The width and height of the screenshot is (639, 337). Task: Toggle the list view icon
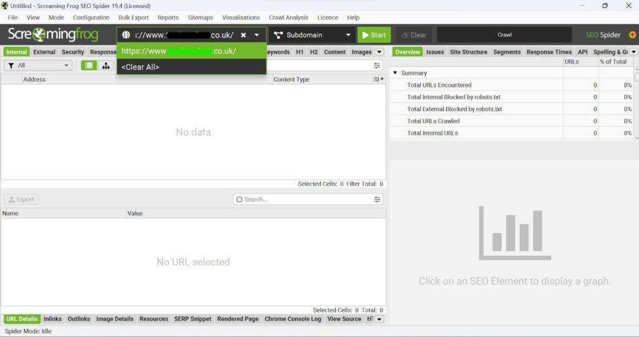point(89,65)
